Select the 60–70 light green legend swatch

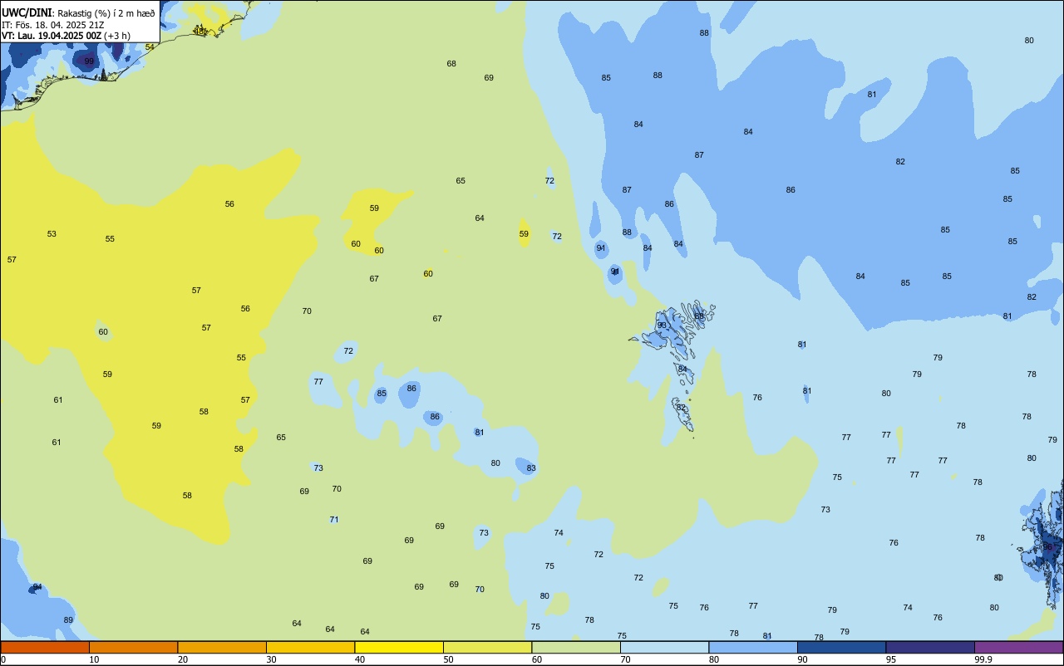576,647
